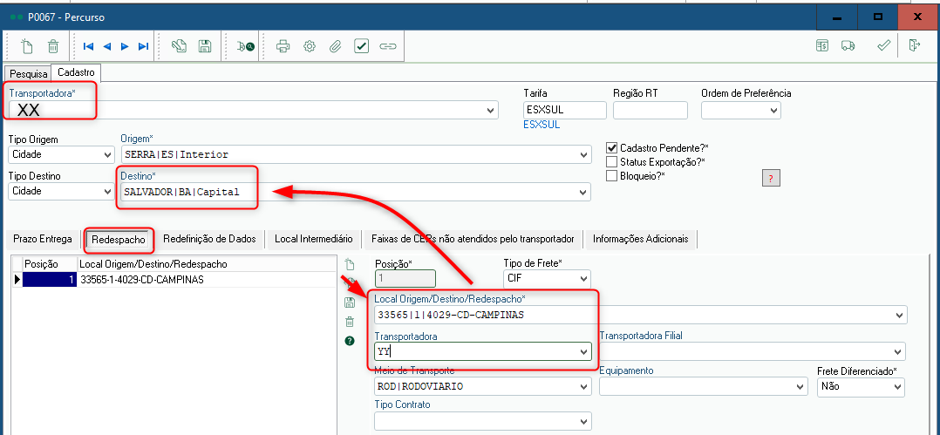This screenshot has width=940, height=435.
Task: Save redespacho row with floppy icon
Action: tap(350, 303)
